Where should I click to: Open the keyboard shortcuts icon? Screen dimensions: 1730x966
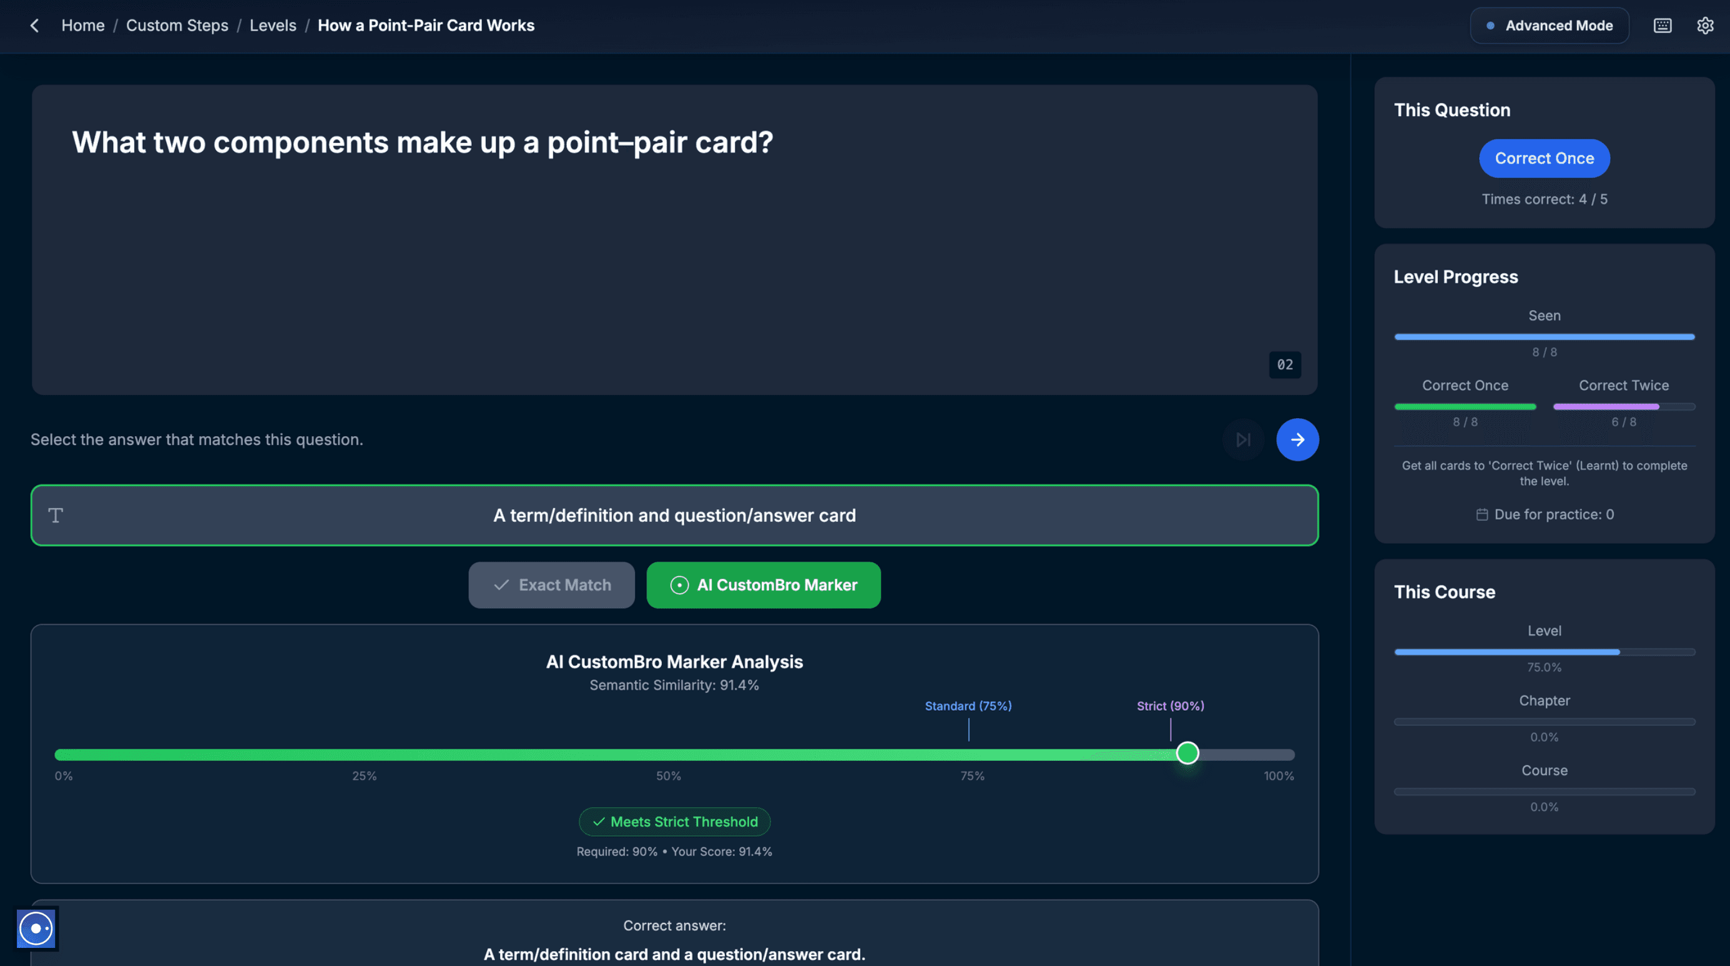coord(1662,26)
